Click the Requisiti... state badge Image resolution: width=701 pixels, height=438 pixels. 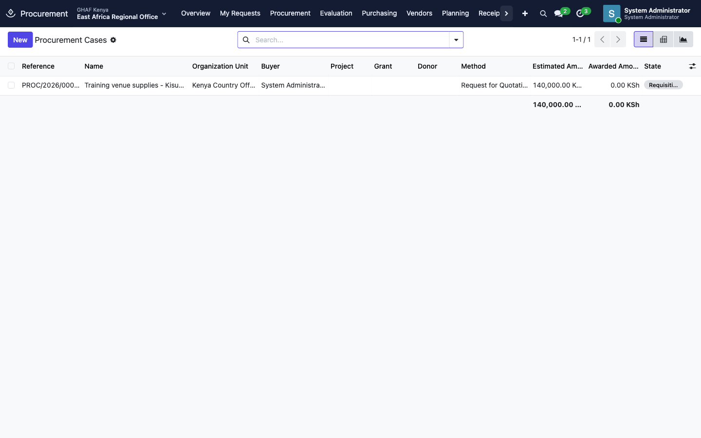(663, 85)
